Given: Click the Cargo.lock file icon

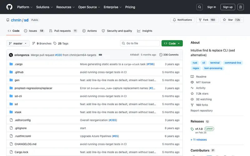Looking at the screenshot, I should (x=11, y=152).
